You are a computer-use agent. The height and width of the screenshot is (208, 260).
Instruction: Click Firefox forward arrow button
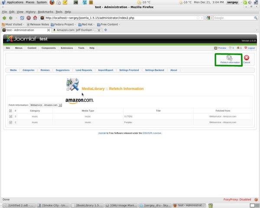(11, 18)
